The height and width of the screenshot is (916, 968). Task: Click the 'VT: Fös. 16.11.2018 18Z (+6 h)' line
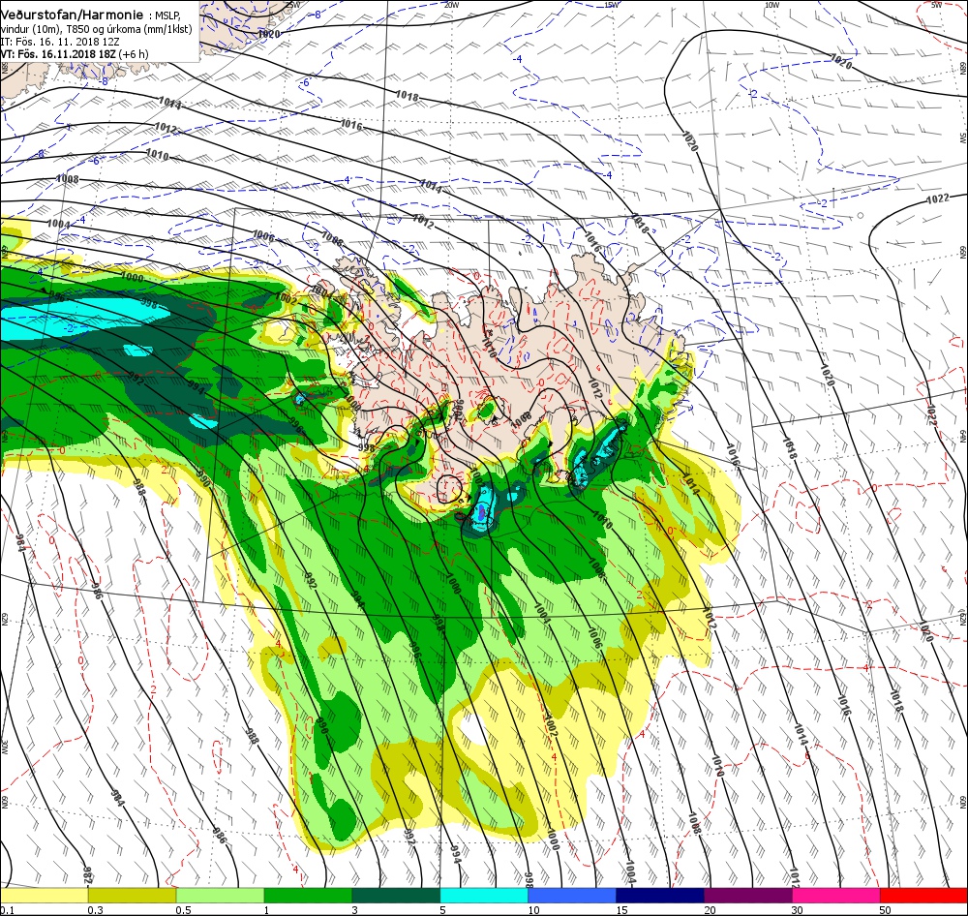tap(75, 54)
